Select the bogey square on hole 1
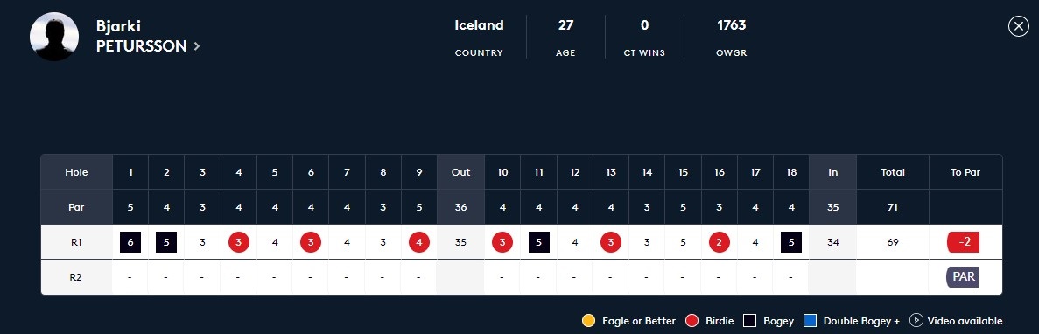 point(130,242)
